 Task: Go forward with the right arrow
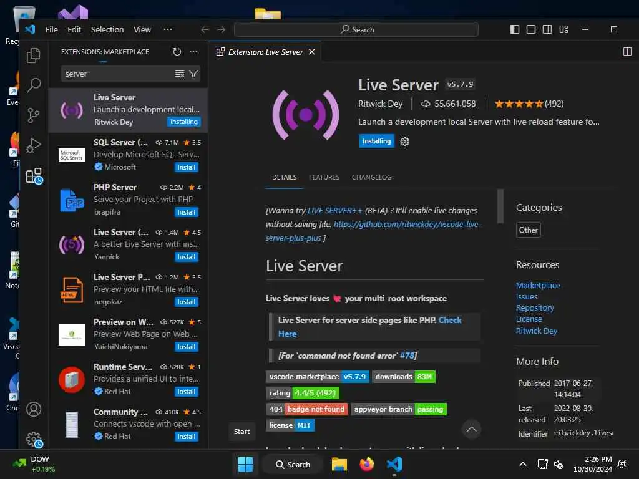(221, 29)
